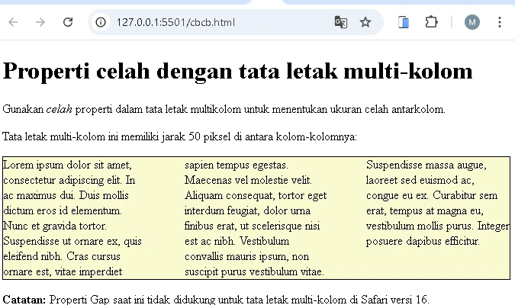Open the blue sidebar extension icon

coord(404,22)
